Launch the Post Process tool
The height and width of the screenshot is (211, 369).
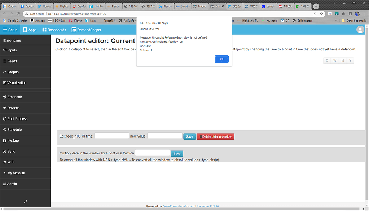(17, 118)
